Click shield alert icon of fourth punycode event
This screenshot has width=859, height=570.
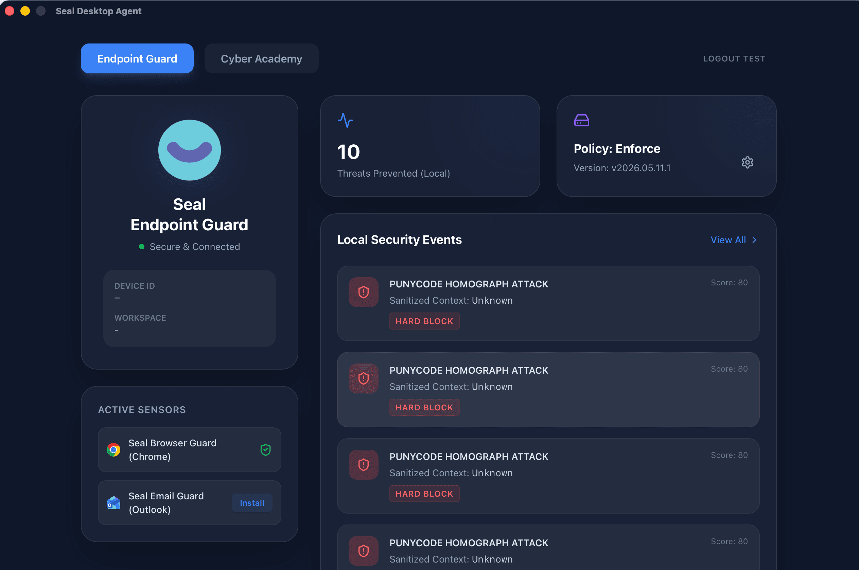[x=364, y=550]
